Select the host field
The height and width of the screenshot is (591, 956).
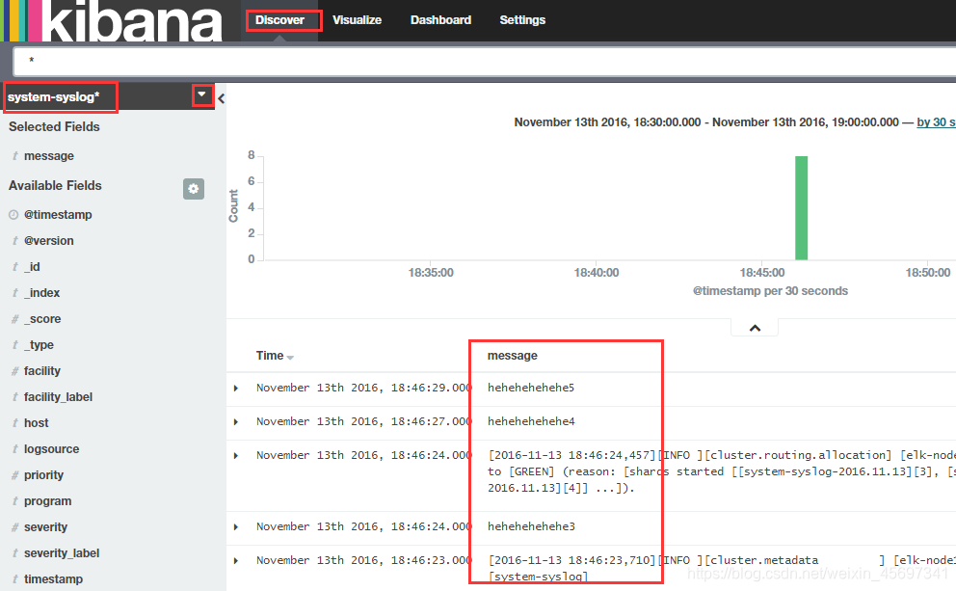[36, 423]
